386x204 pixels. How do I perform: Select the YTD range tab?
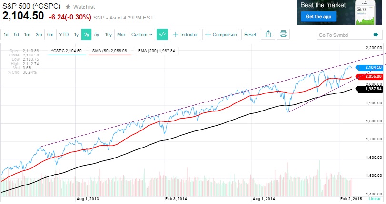[63, 35]
